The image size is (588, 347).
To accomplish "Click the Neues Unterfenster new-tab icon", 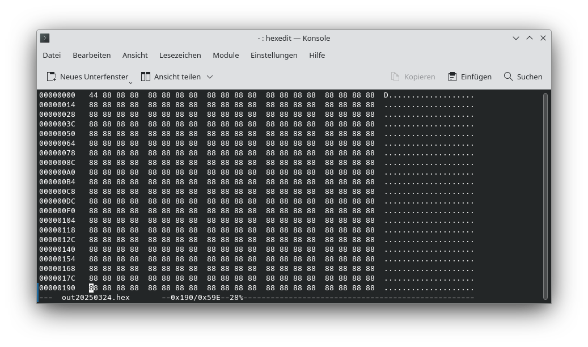I will click(x=51, y=77).
